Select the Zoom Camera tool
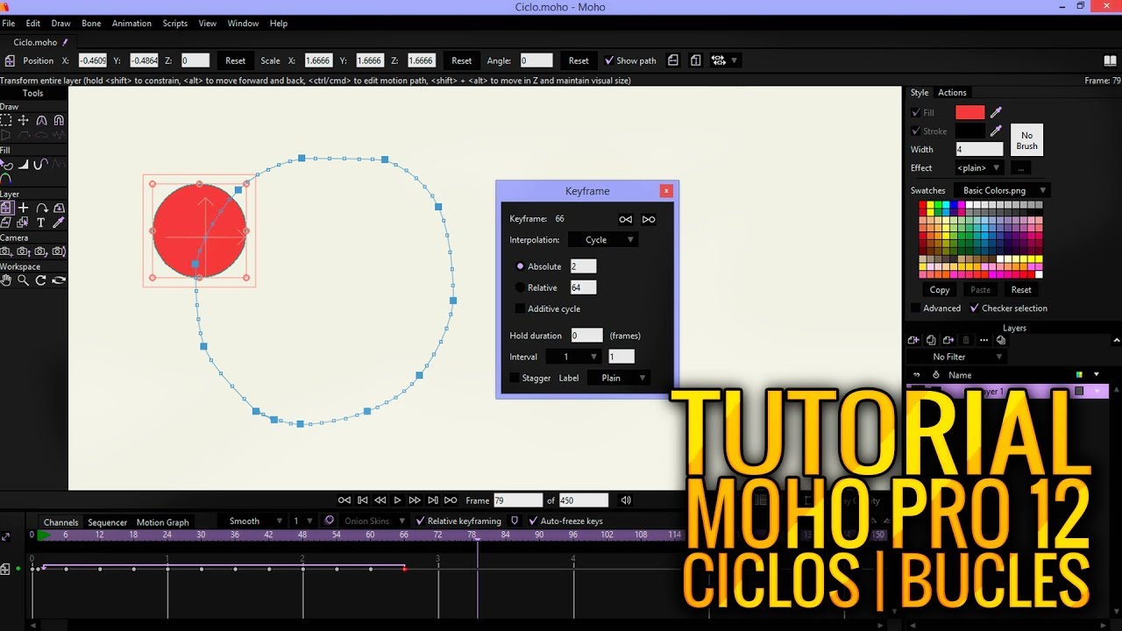Viewport: 1122px width, 631px height. (24, 252)
